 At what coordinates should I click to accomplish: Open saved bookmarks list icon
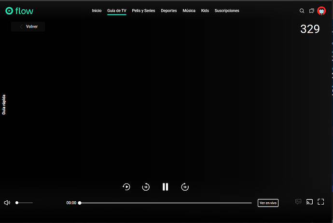point(312,11)
